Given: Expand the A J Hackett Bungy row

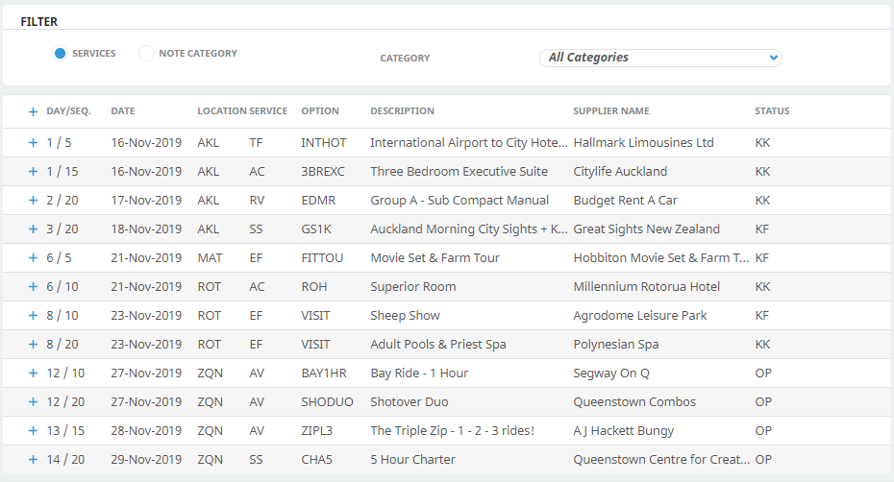Looking at the screenshot, I should [33, 431].
